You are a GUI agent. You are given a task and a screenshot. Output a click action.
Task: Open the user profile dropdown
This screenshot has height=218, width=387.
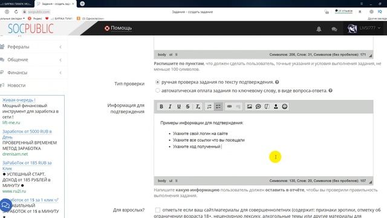point(364,28)
